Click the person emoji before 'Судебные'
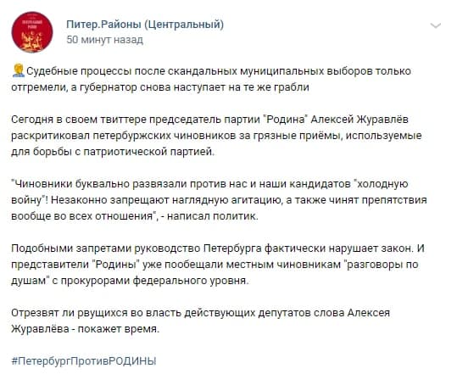 (19, 71)
